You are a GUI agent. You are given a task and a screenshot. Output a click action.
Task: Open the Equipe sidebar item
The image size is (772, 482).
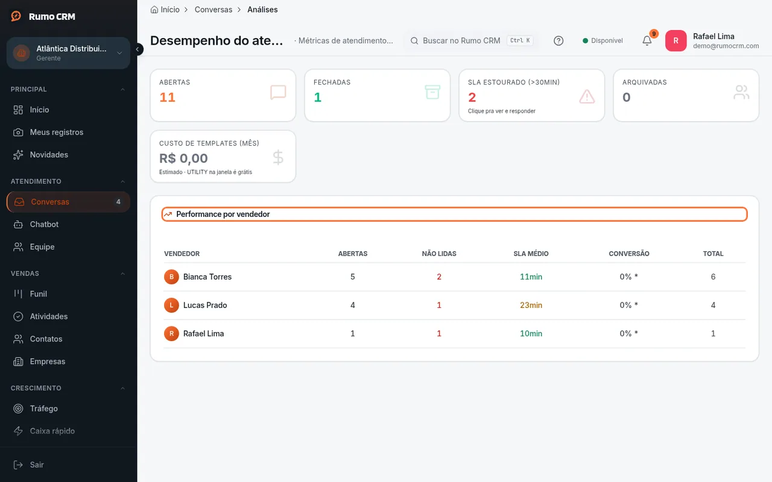click(x=68, y=247)
